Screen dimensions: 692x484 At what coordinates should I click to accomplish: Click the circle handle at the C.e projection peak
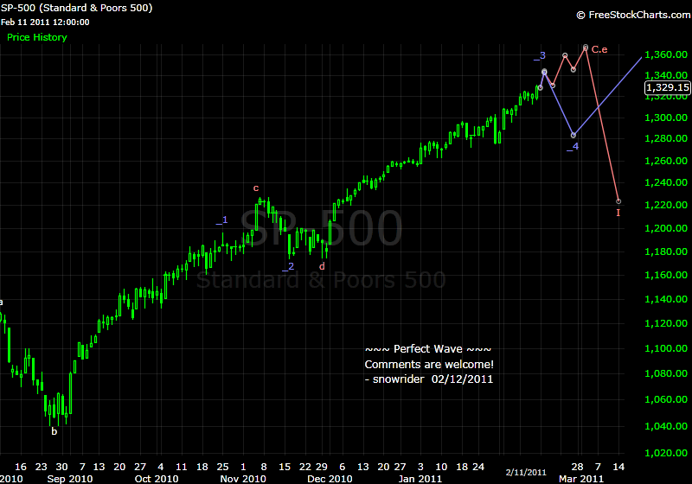coord(586,48)
